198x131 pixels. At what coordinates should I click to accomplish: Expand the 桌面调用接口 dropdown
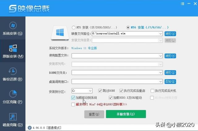(x=160, y=82)
